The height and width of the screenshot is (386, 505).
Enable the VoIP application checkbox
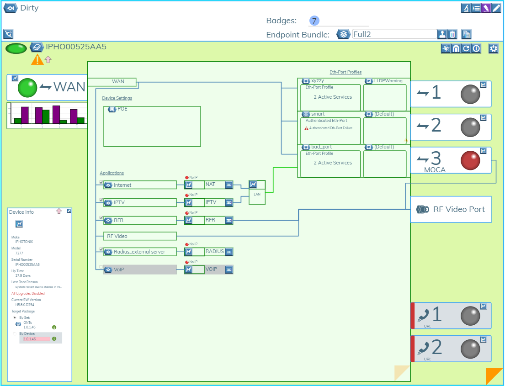[101, 267]
